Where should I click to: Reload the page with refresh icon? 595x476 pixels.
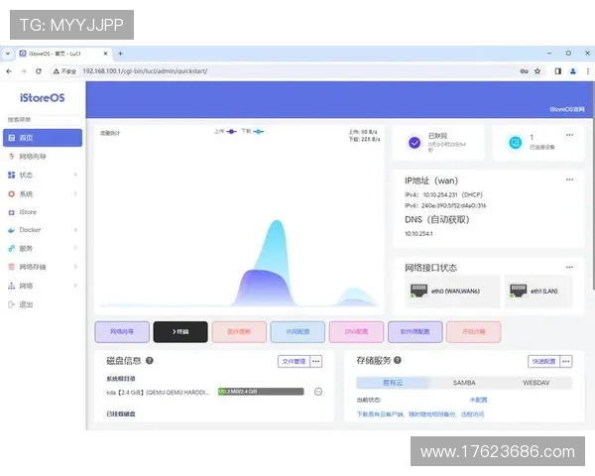[39, 71]
